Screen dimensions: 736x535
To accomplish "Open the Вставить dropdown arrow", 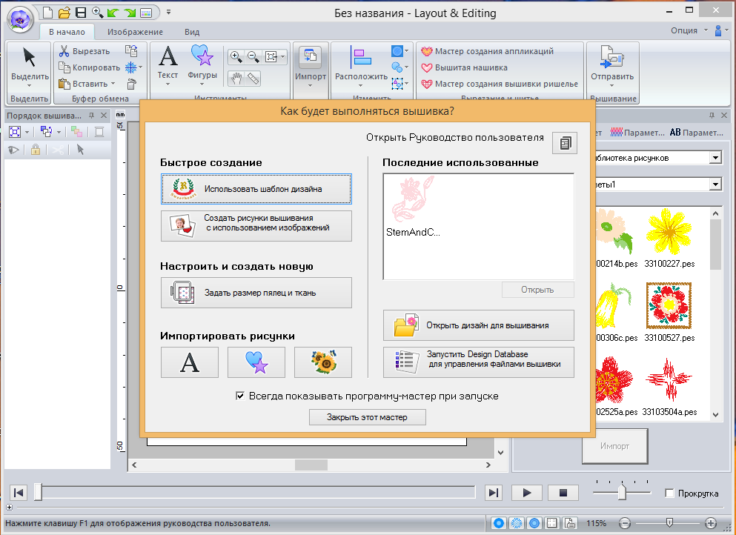I will 113,84.
